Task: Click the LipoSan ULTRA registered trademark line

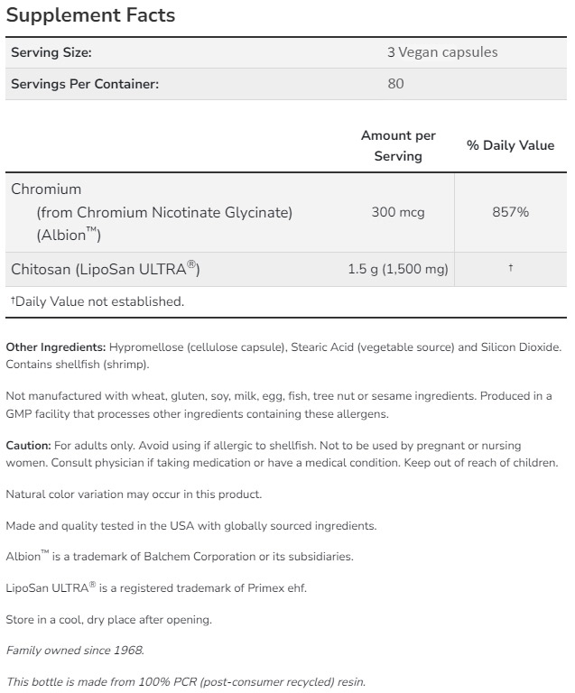Action: [156, 588]
